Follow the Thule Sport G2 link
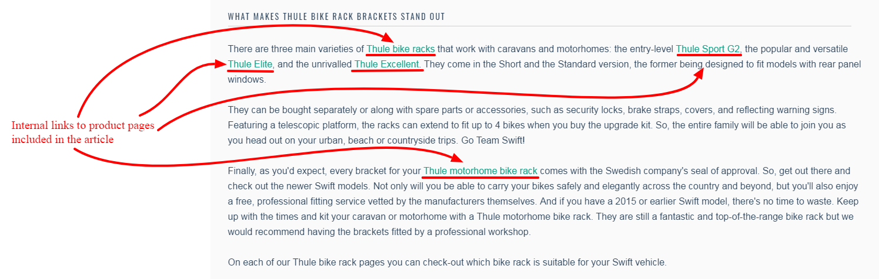 pos(708,49)
